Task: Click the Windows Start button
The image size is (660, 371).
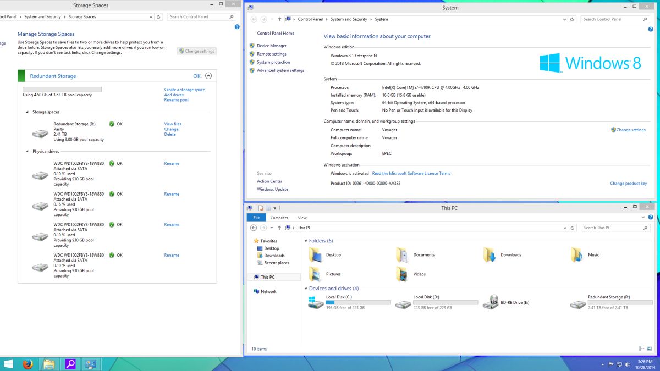Action: point(9,364)
